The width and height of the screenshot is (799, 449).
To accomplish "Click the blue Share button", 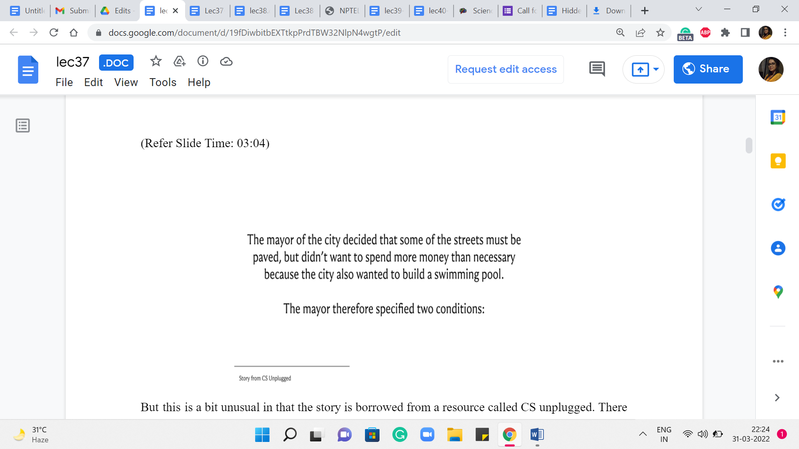I will 708,69.
